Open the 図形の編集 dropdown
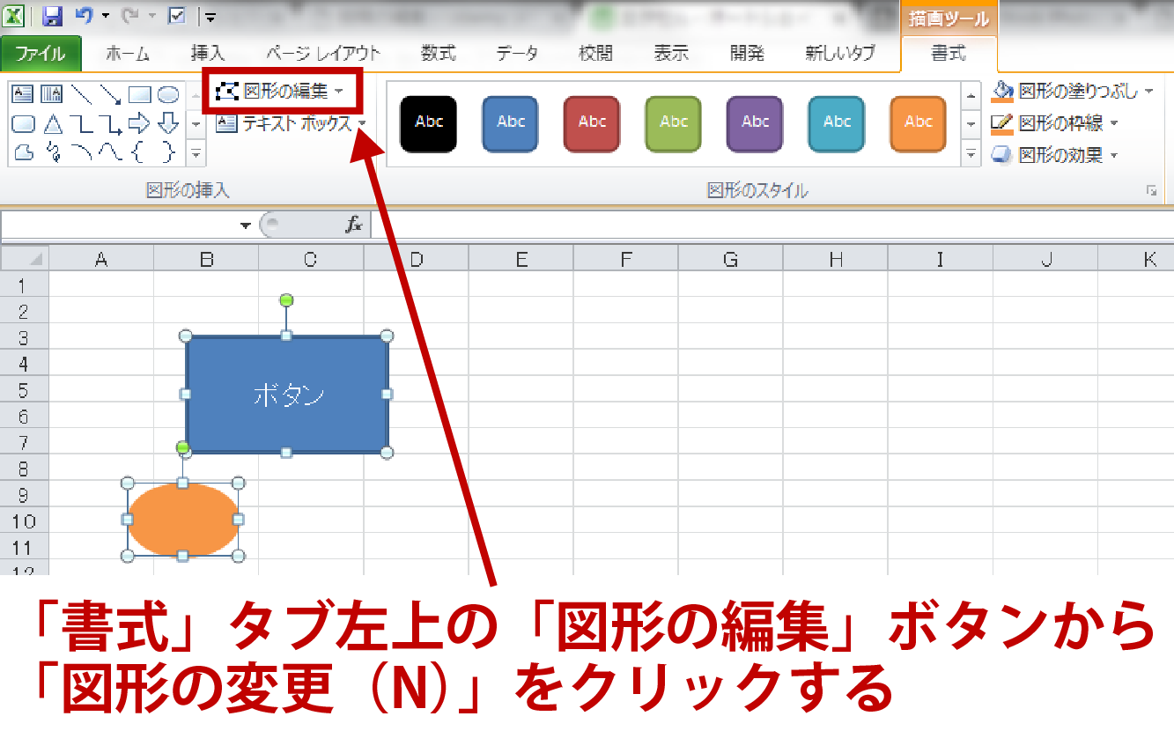The height and width of the screenshot is (731, 1174). tap(280, 91)
